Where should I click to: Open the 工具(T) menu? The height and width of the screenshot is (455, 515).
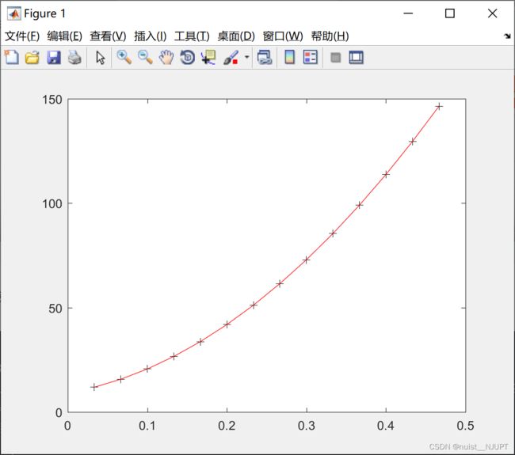tap(192, 36)
